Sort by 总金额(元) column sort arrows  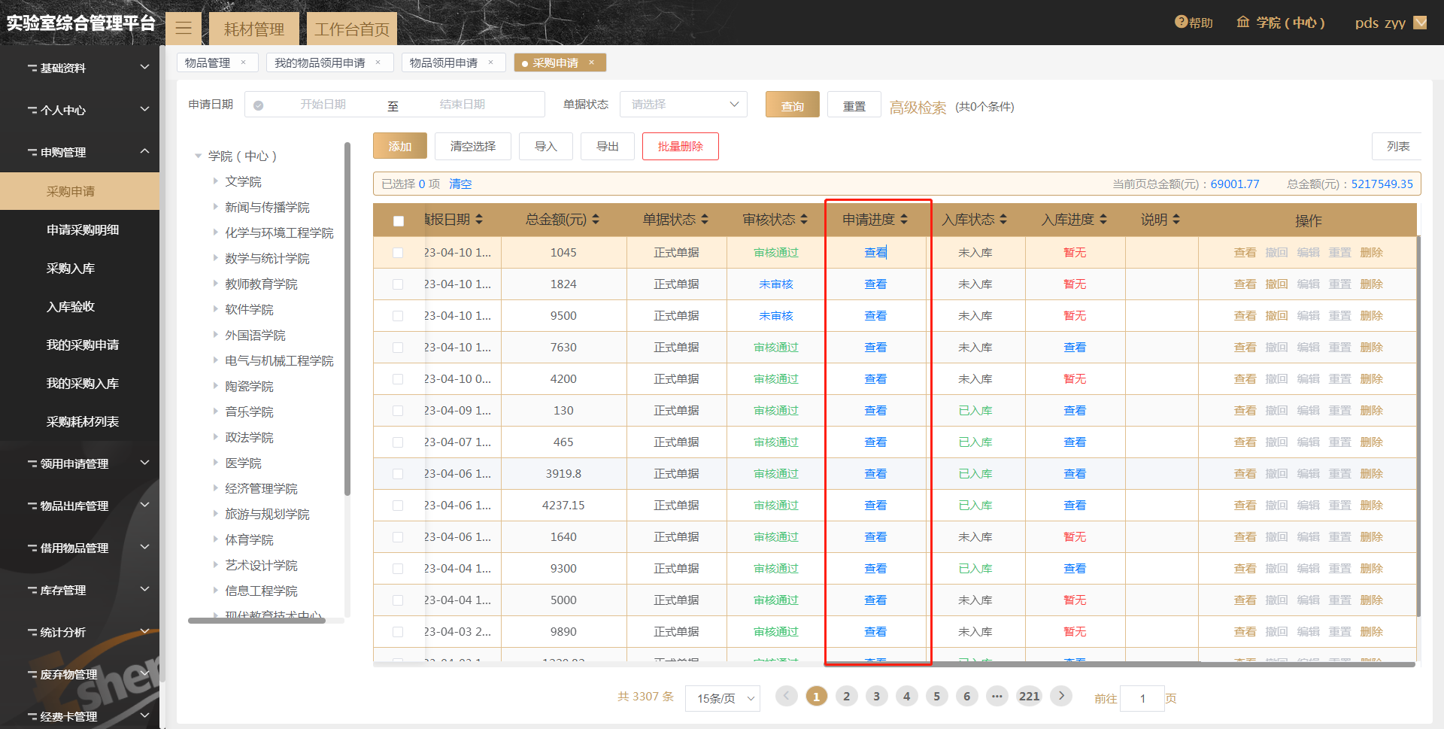(x=596, y=220)
